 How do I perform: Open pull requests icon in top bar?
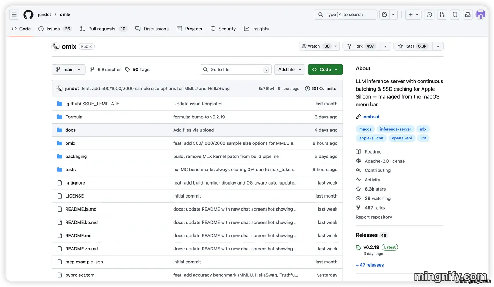tap(442, 14)
